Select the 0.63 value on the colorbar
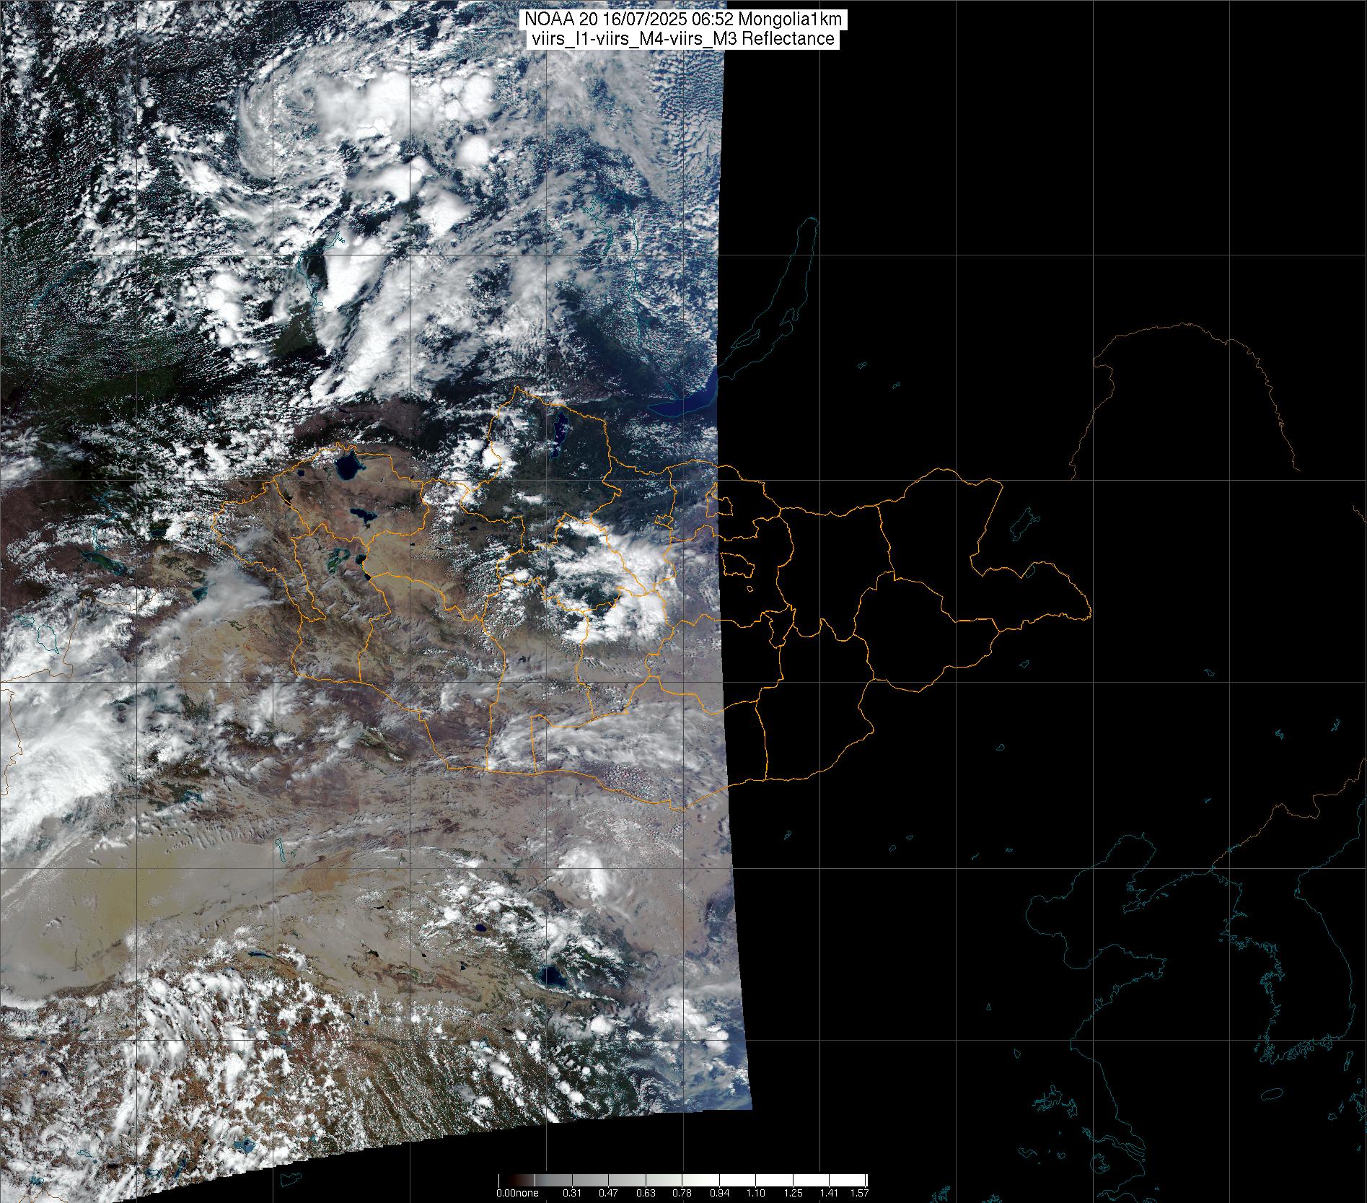Screen dimensions: 1367x1203 pyautogui.click(x=646, y=1193)
